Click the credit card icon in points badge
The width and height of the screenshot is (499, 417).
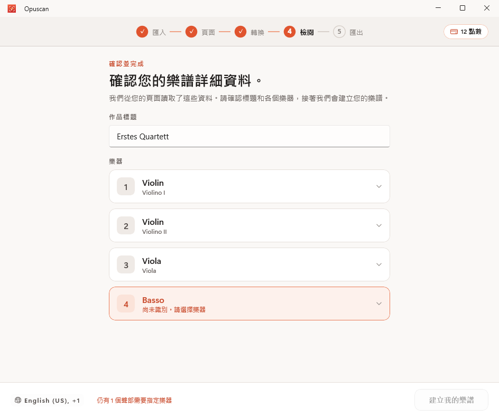click(454, 32)
